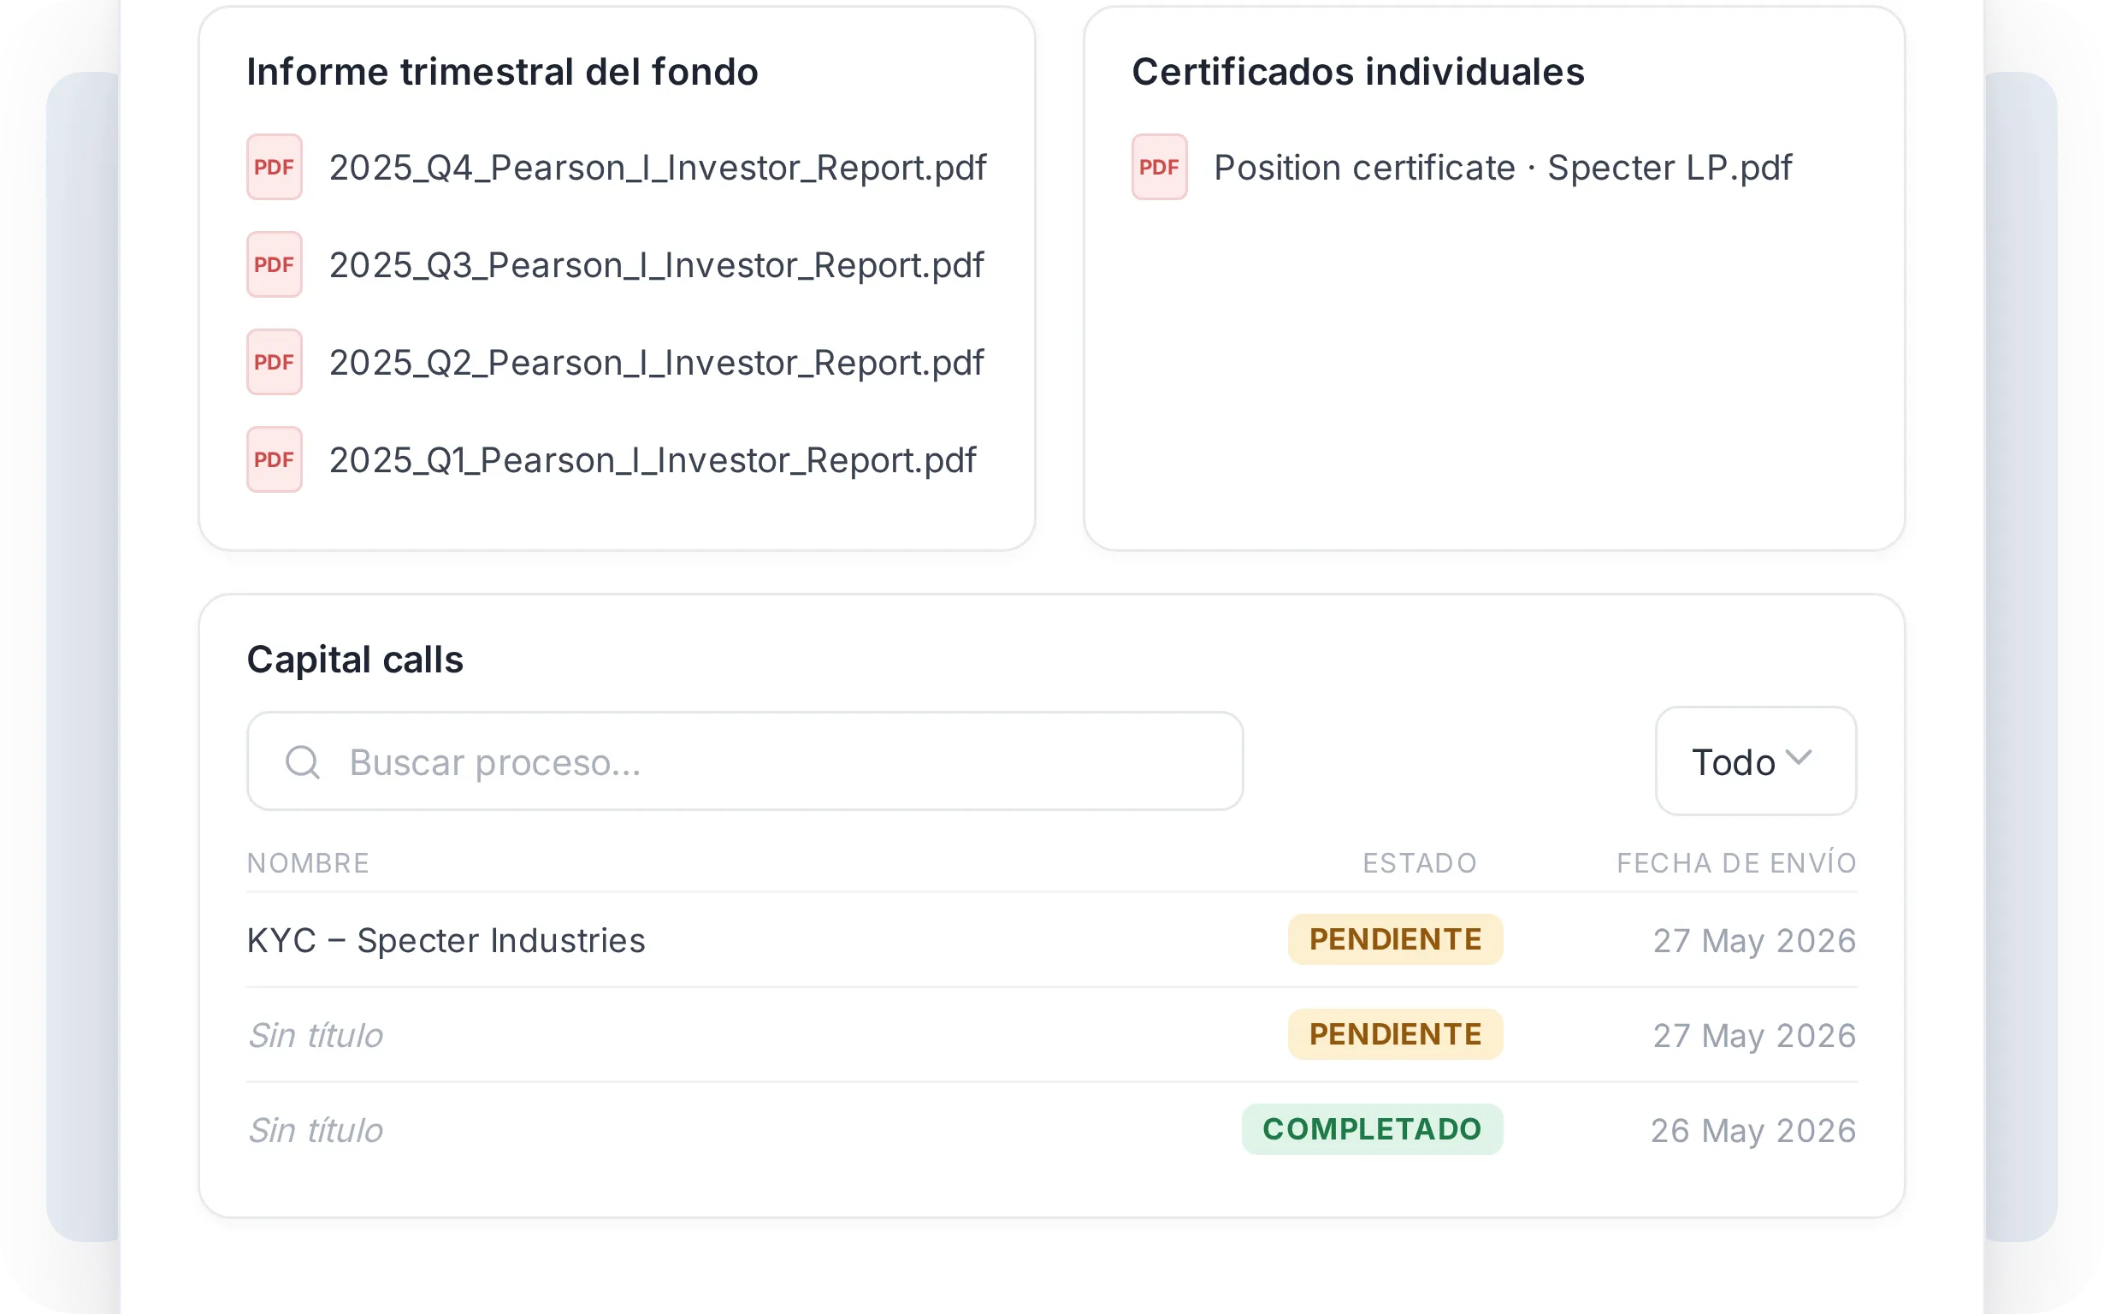Open Position certificate · Specter LP.pdf

tap(1502, 167)
